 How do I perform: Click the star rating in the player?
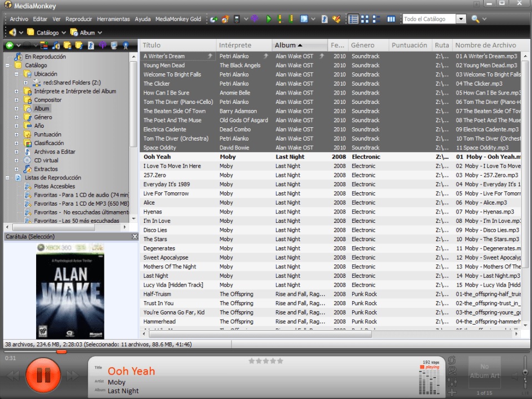pyautogui.click(x=265, y=361)
